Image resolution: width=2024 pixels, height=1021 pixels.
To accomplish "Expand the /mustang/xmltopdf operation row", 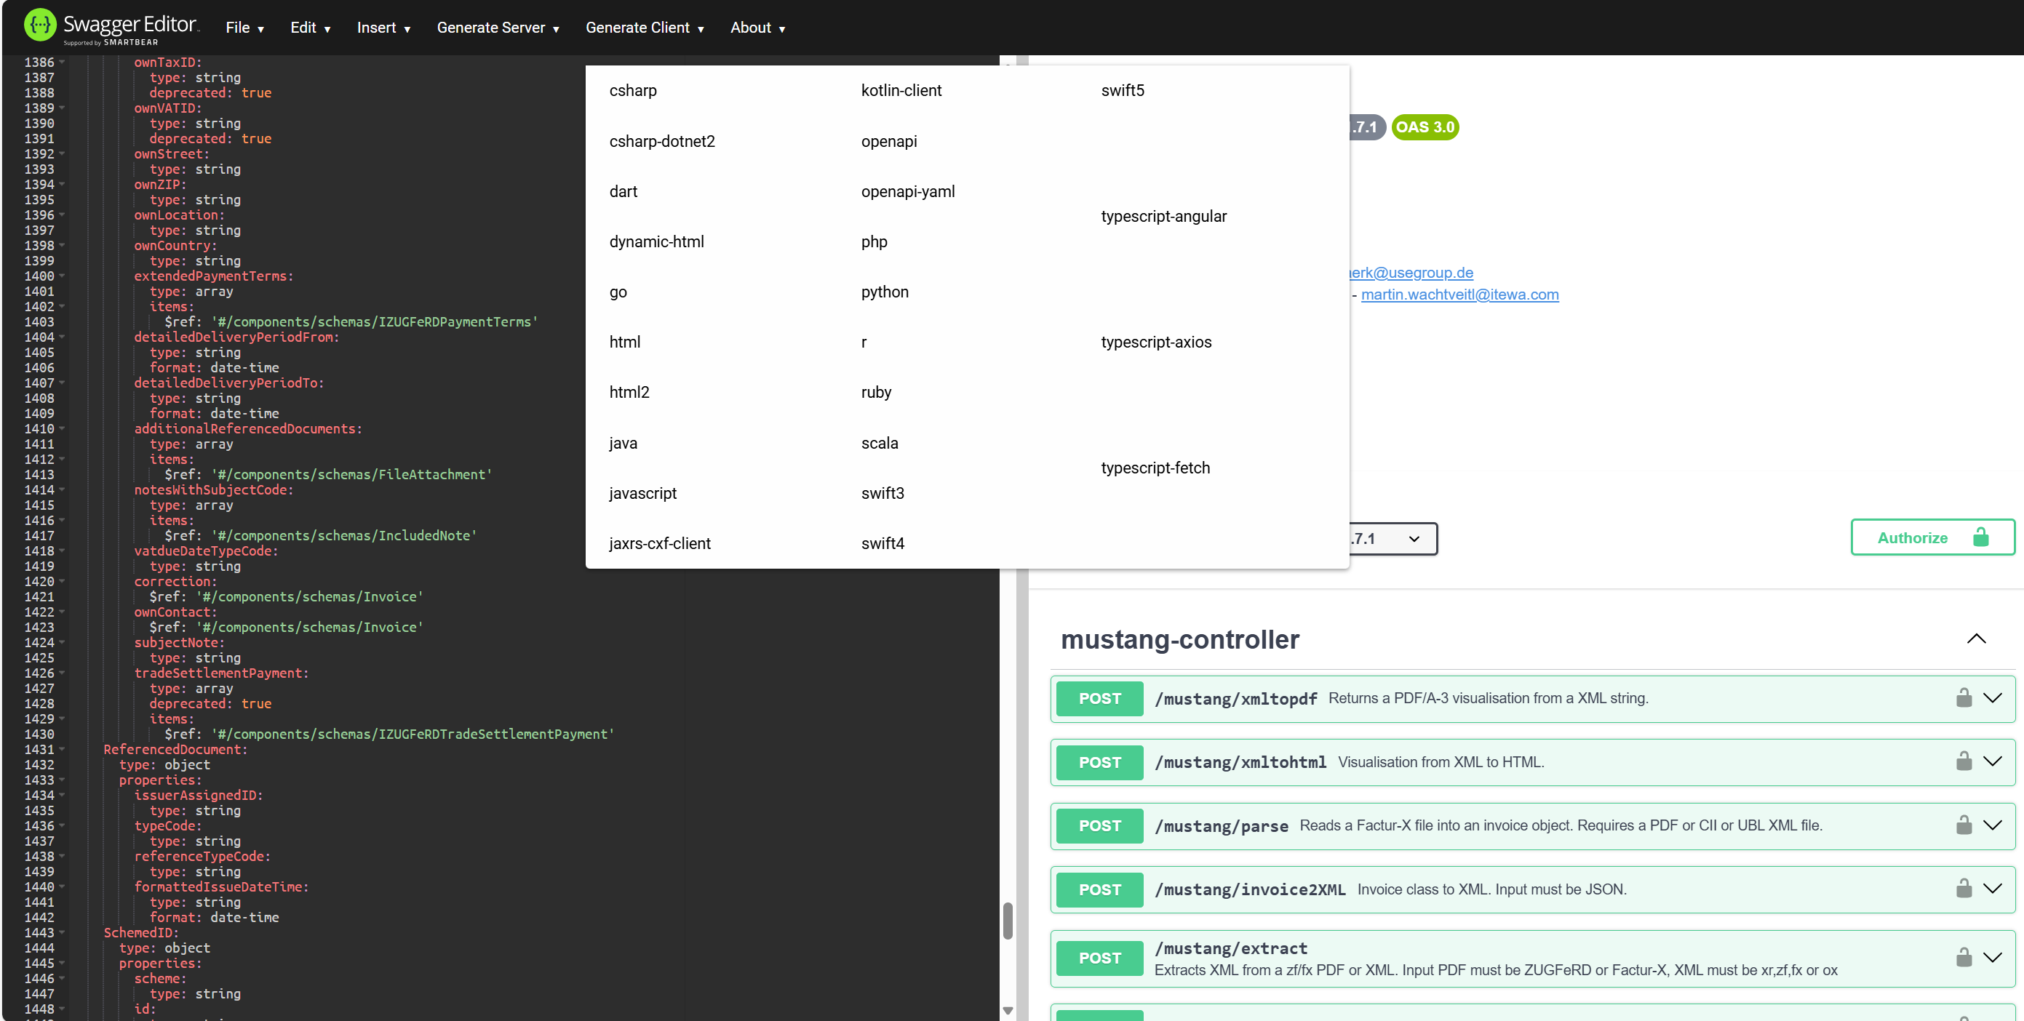I will [x=1994, y=698].
